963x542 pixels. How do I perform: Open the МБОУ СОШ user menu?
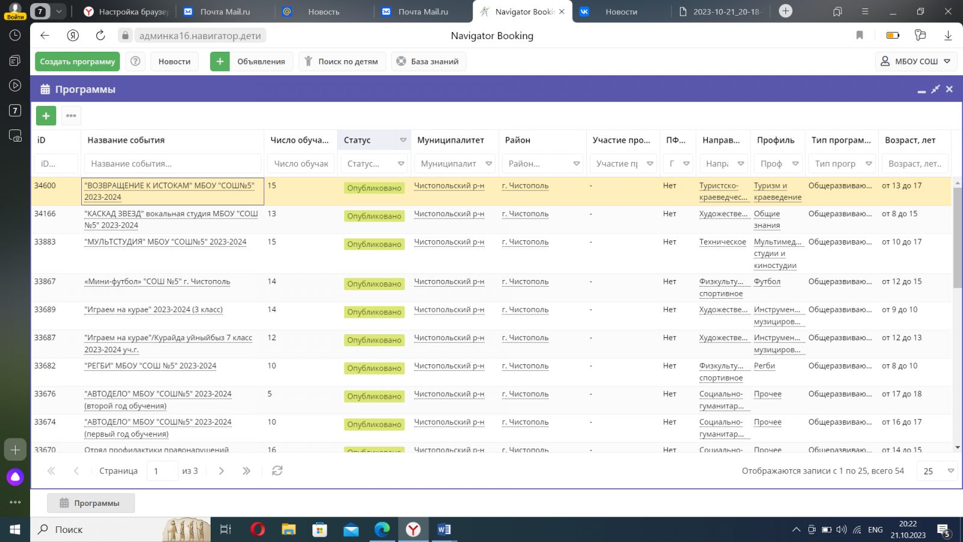915,61
